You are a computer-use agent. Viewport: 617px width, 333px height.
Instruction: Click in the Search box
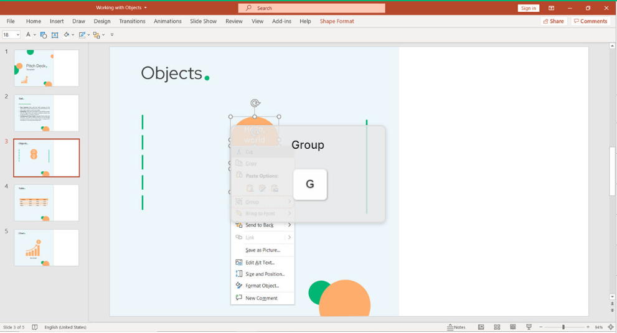pos(312,8)
